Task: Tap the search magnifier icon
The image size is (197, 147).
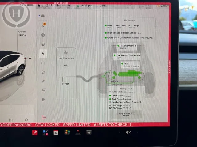Action: pyautogui.click(x=26, y=120)
